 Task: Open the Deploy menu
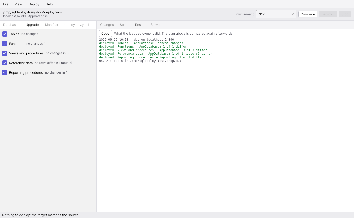coord(34,4)
